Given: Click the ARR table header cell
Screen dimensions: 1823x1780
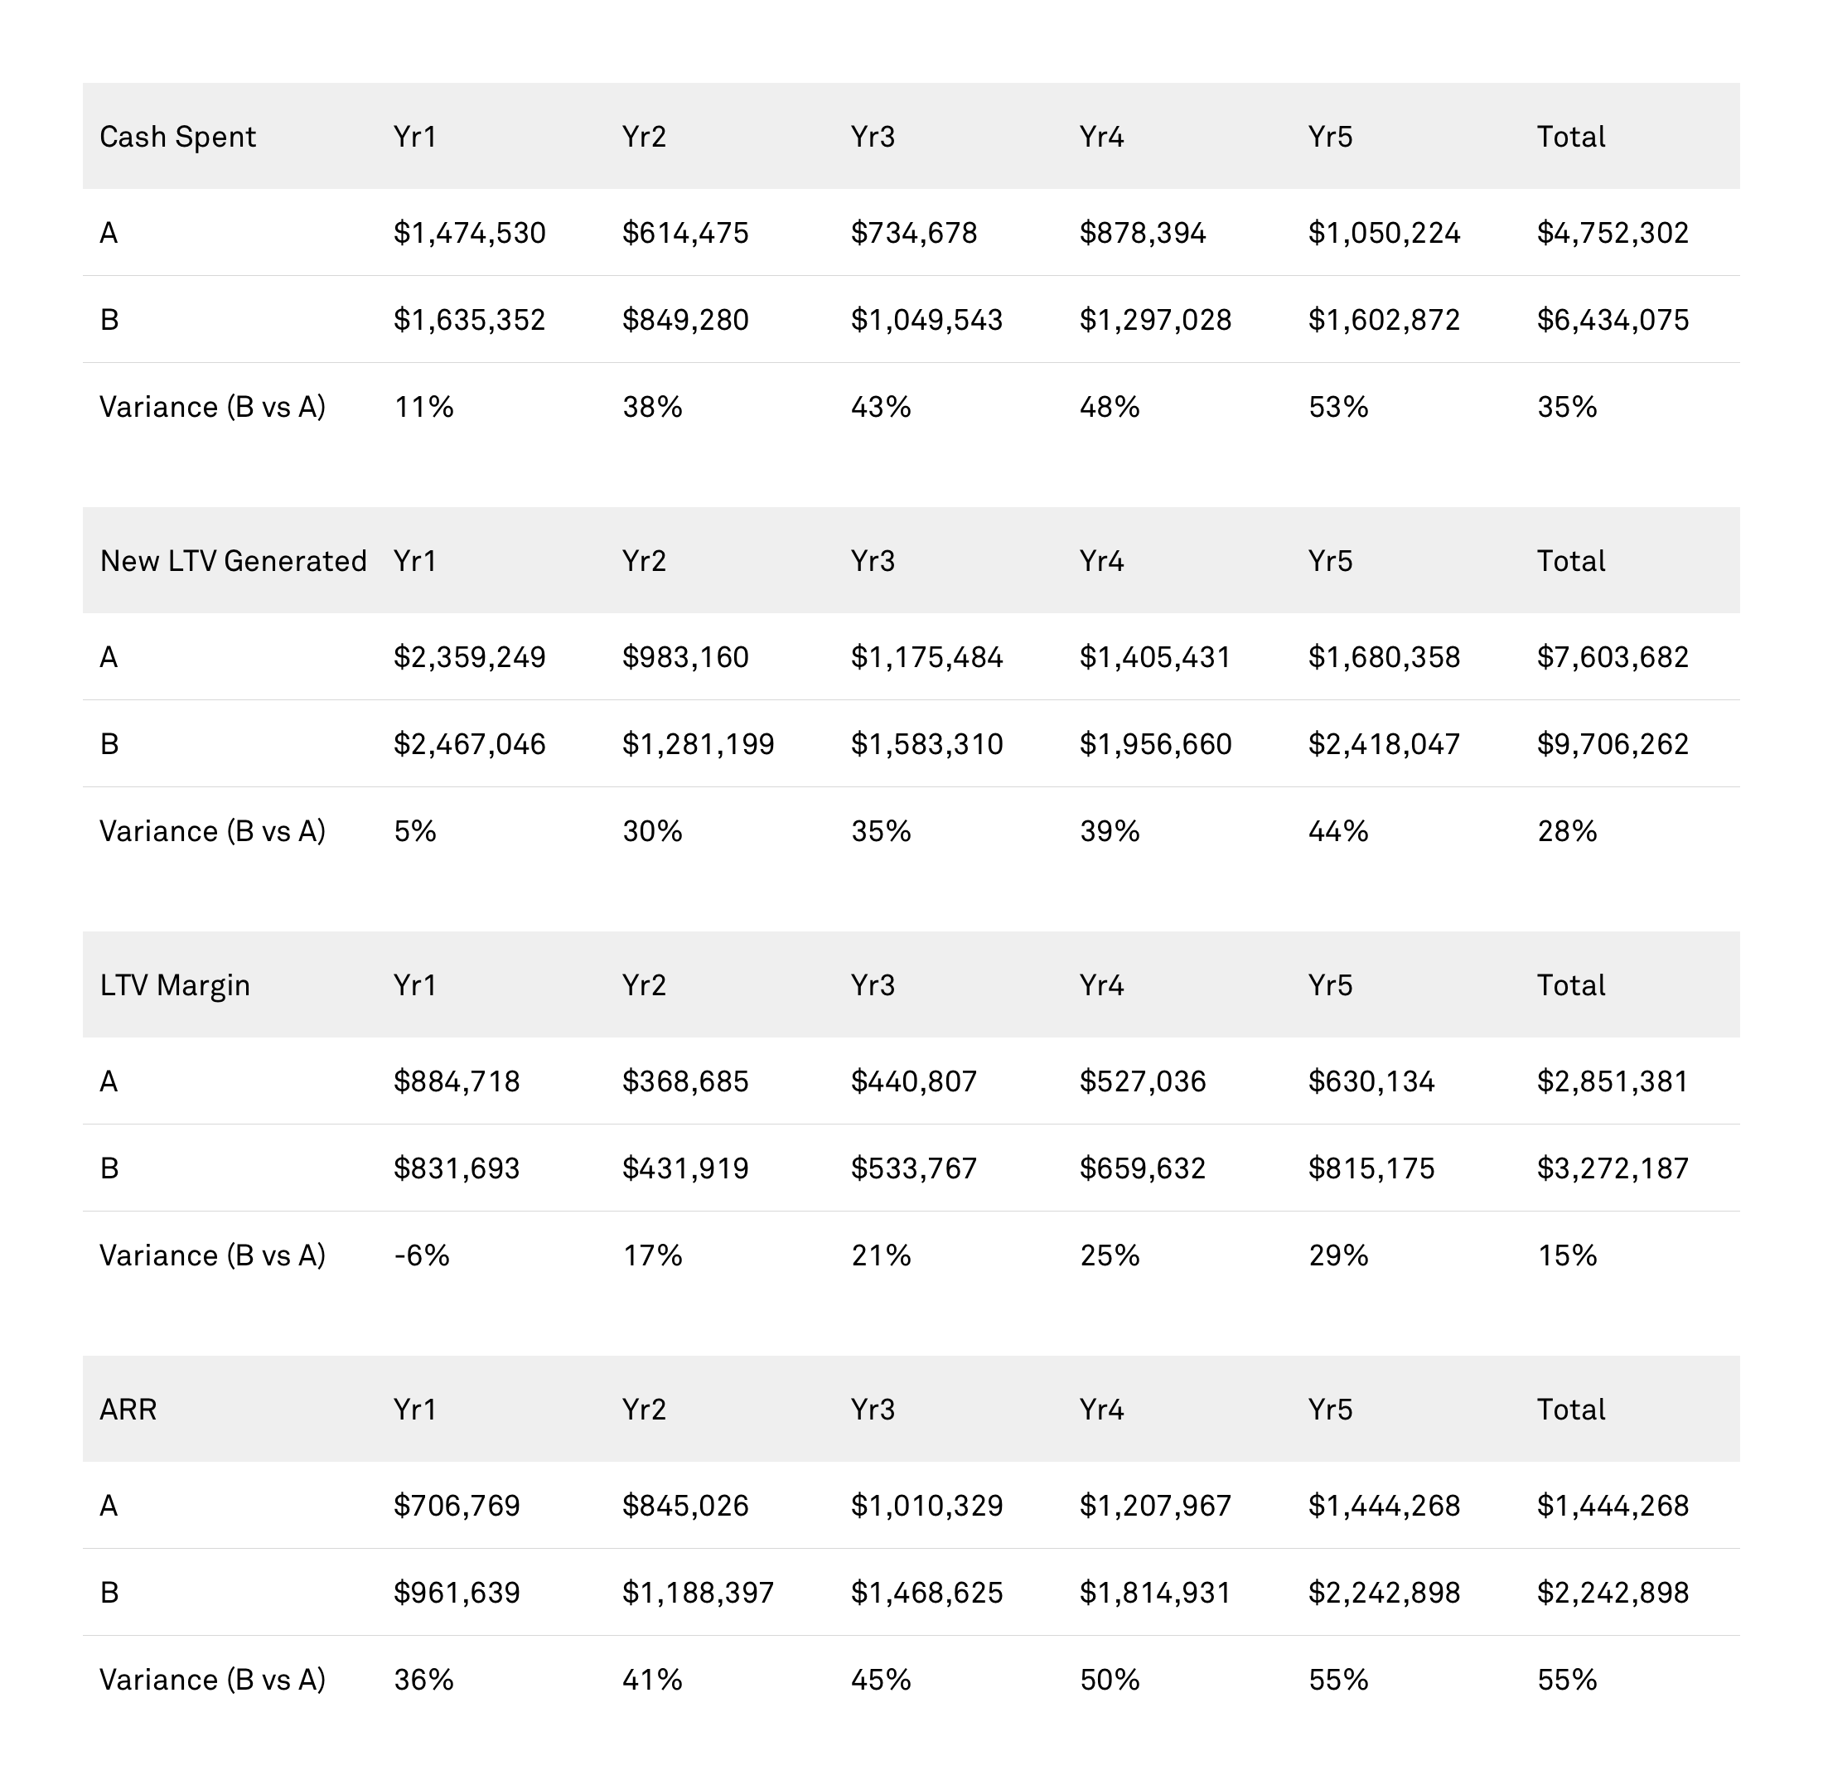Looking at the screenshot, I should (128, 1409).
